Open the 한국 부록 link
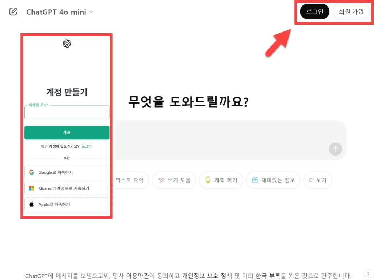 click(268, 276)
